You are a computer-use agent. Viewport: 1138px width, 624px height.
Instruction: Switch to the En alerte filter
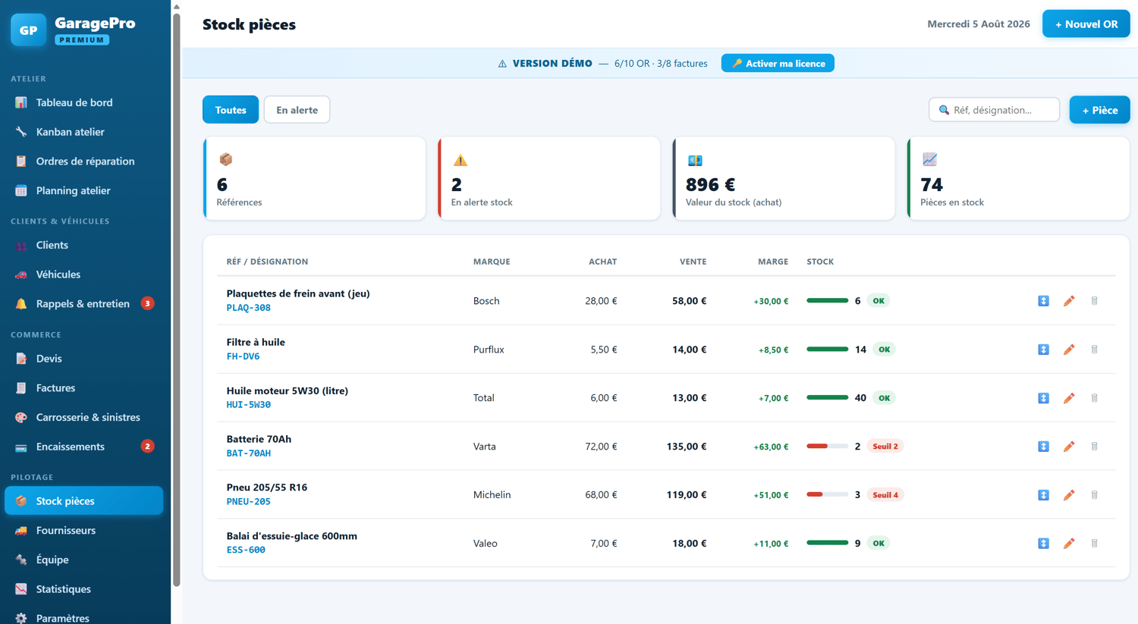pos(297,110)
